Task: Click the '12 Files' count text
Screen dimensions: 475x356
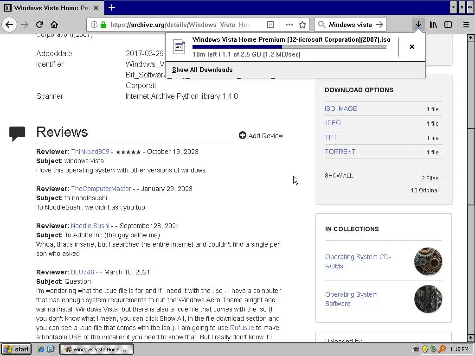Action: (x=428, y=178)
